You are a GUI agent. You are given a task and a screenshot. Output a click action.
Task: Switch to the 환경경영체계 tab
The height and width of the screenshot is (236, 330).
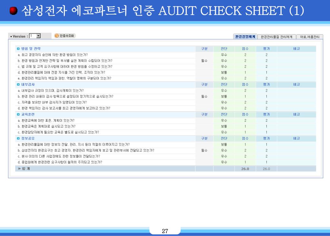[245, 37]
